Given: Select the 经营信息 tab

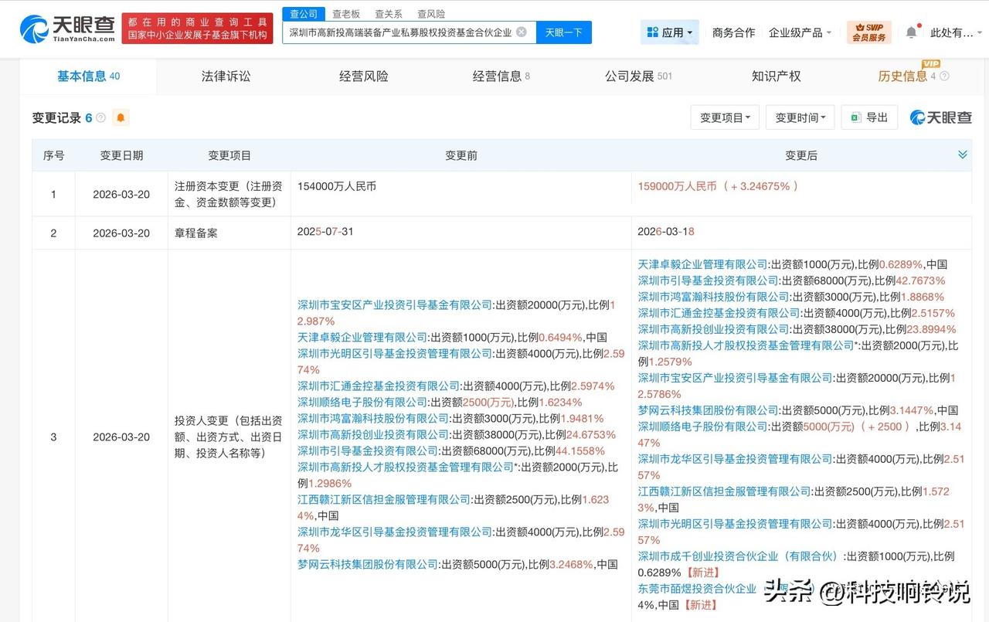Looking at the screenshot, I should tap(501, 76).
